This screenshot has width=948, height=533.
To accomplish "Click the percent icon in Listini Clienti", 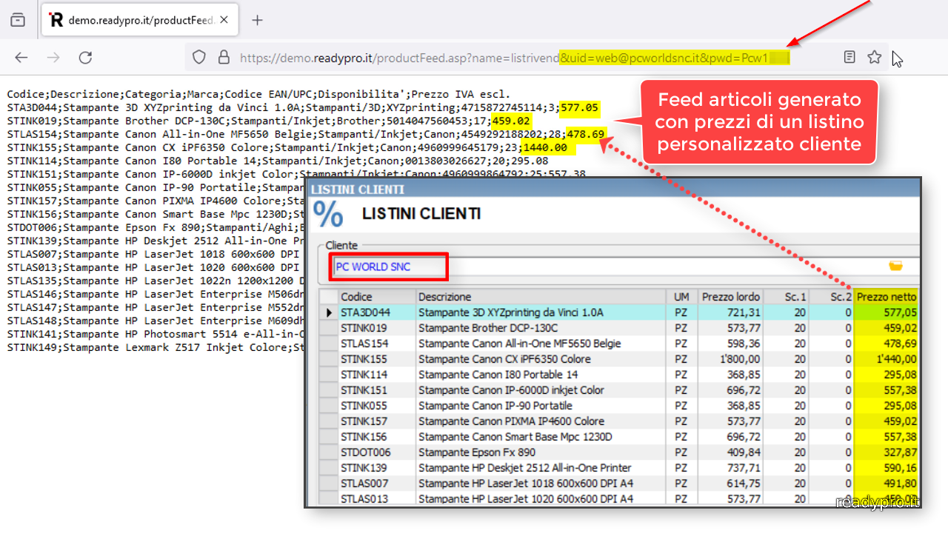I will tap(329, 214).
